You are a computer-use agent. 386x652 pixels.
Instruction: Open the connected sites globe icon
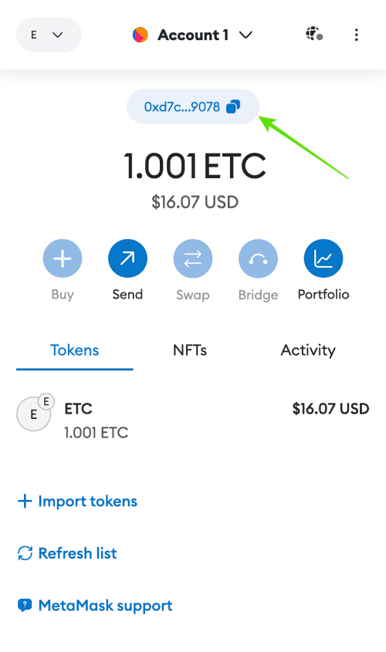(x=314, y=34)
